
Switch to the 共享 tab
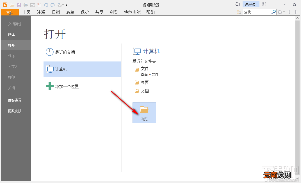click(x=99, y=12)
